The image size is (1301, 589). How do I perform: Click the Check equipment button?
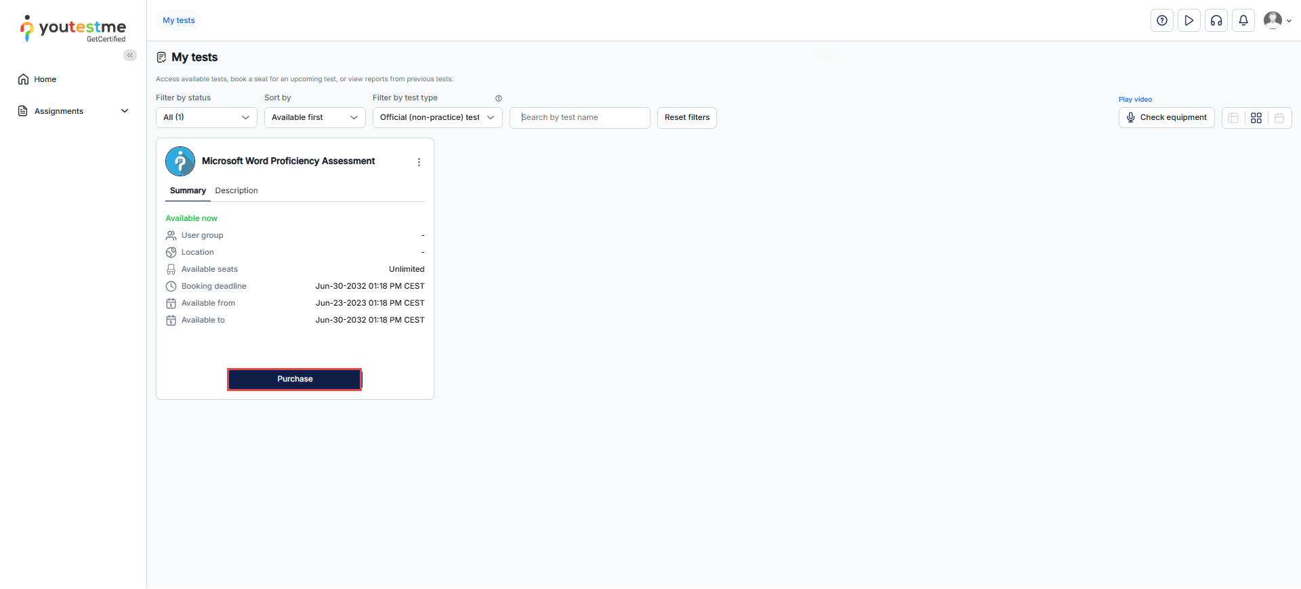(x=1167, y=117)
